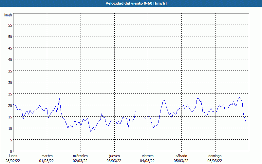Click the date label 28/02/22
Screen dimensions: 262x164
[x=13, y=161]
